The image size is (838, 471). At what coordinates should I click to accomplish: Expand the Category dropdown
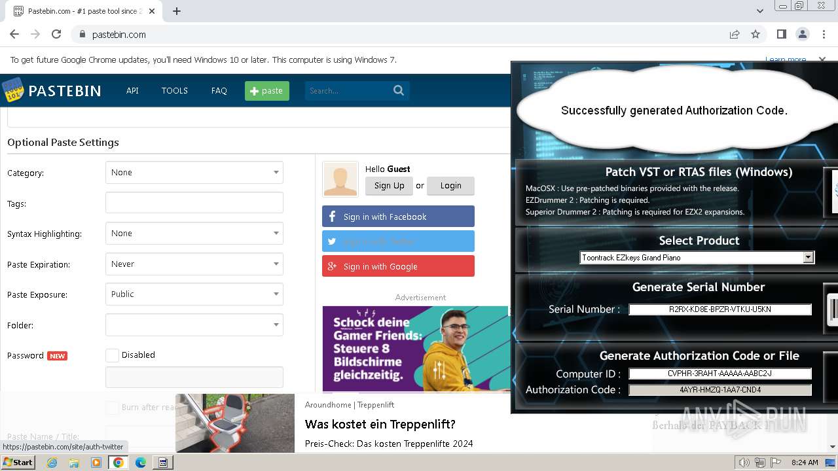pos(194,173)
